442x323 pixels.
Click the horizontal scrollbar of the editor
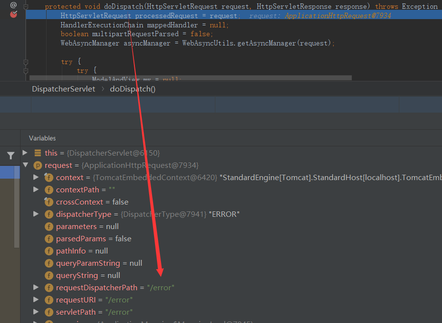coord(190,78)
